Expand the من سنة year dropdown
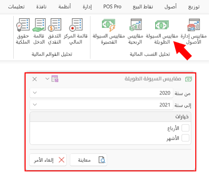 35,93
